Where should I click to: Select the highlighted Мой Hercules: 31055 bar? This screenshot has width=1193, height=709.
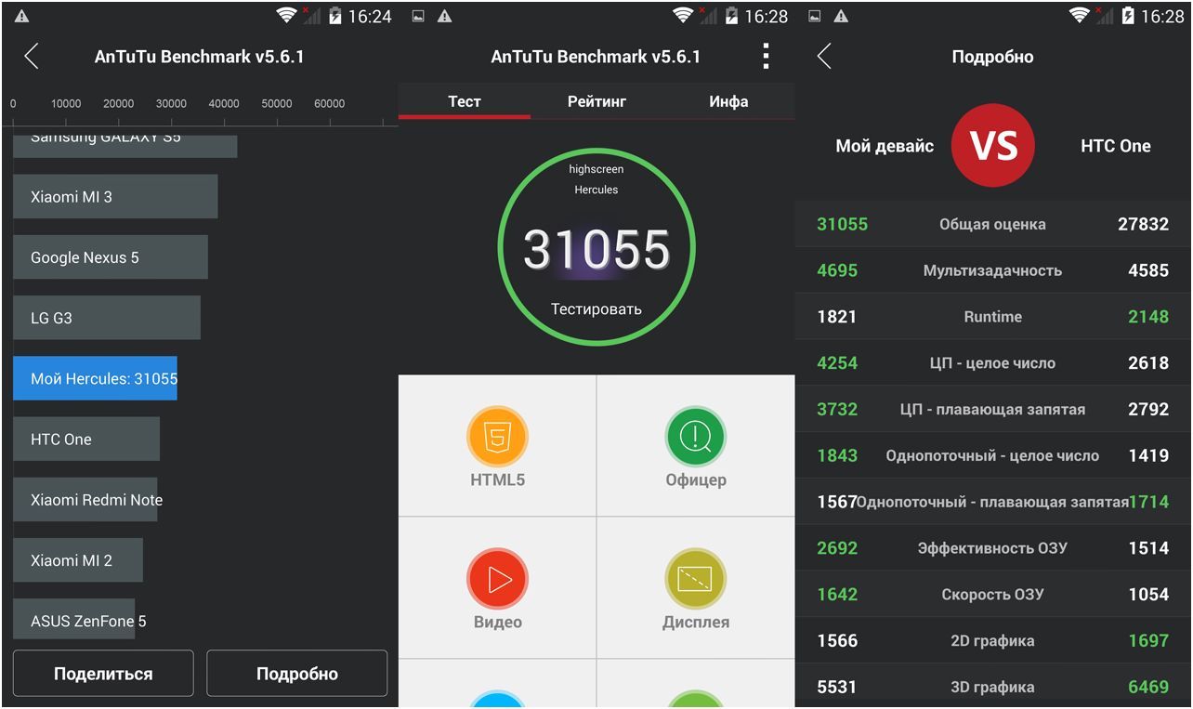pos(95,378)
